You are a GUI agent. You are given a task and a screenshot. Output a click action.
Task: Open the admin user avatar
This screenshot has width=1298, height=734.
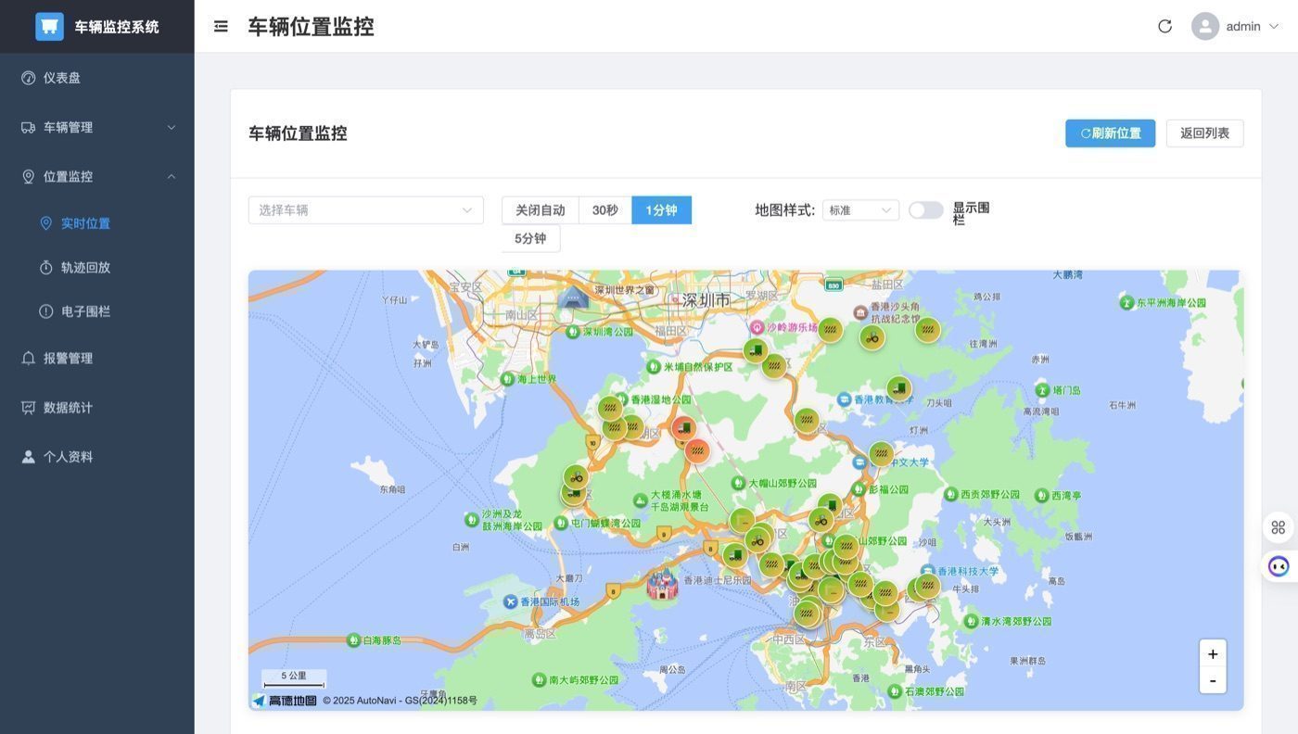(x=1205, y=26)
